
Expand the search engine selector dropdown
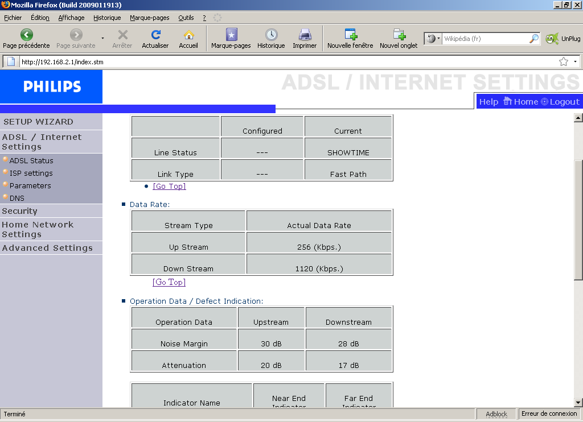(434, 39)
